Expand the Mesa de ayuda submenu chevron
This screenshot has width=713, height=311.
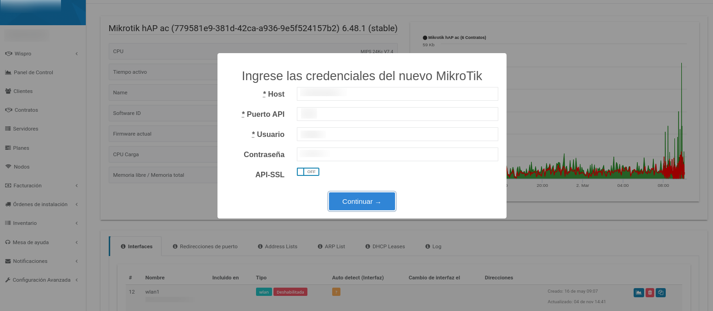(x=77, y=242)
